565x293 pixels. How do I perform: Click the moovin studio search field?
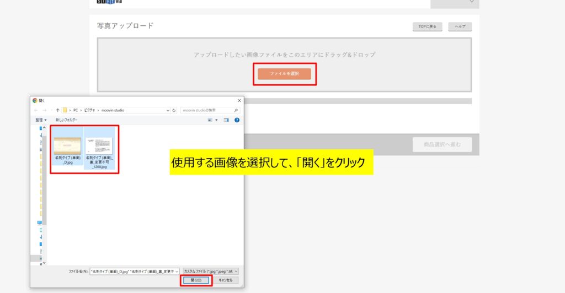coord(207,110)
